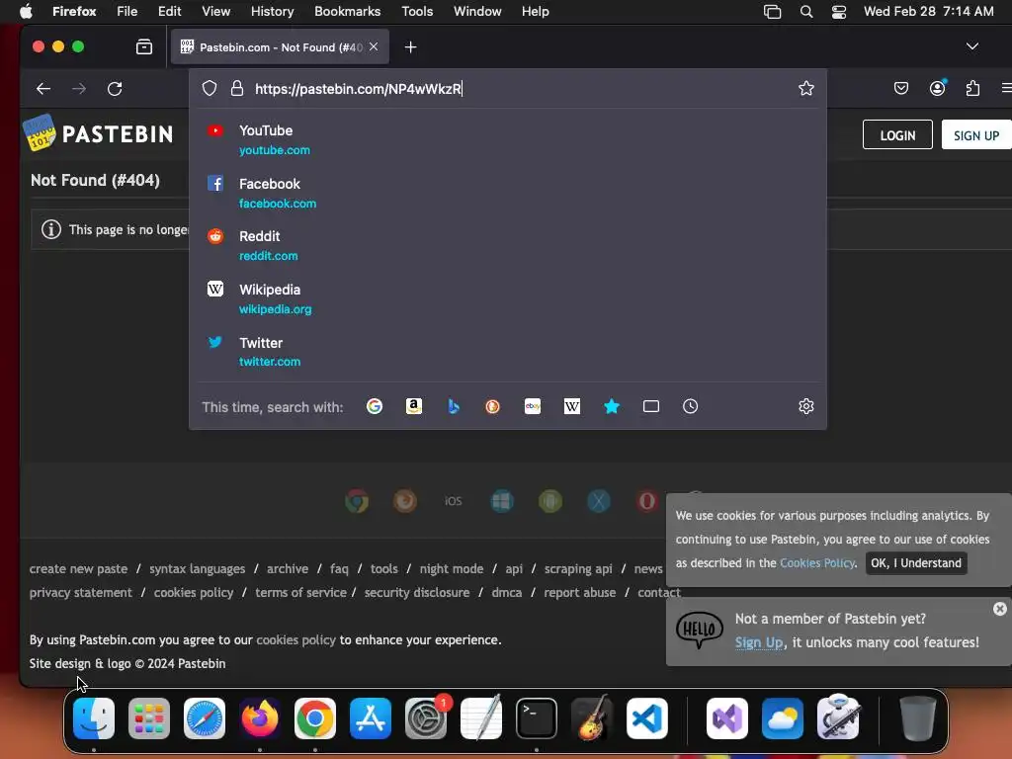Open Control Center in menu bar
The height and width of the screenshot is (759, 1012).
pyautogui.click(x=838, y=12)
